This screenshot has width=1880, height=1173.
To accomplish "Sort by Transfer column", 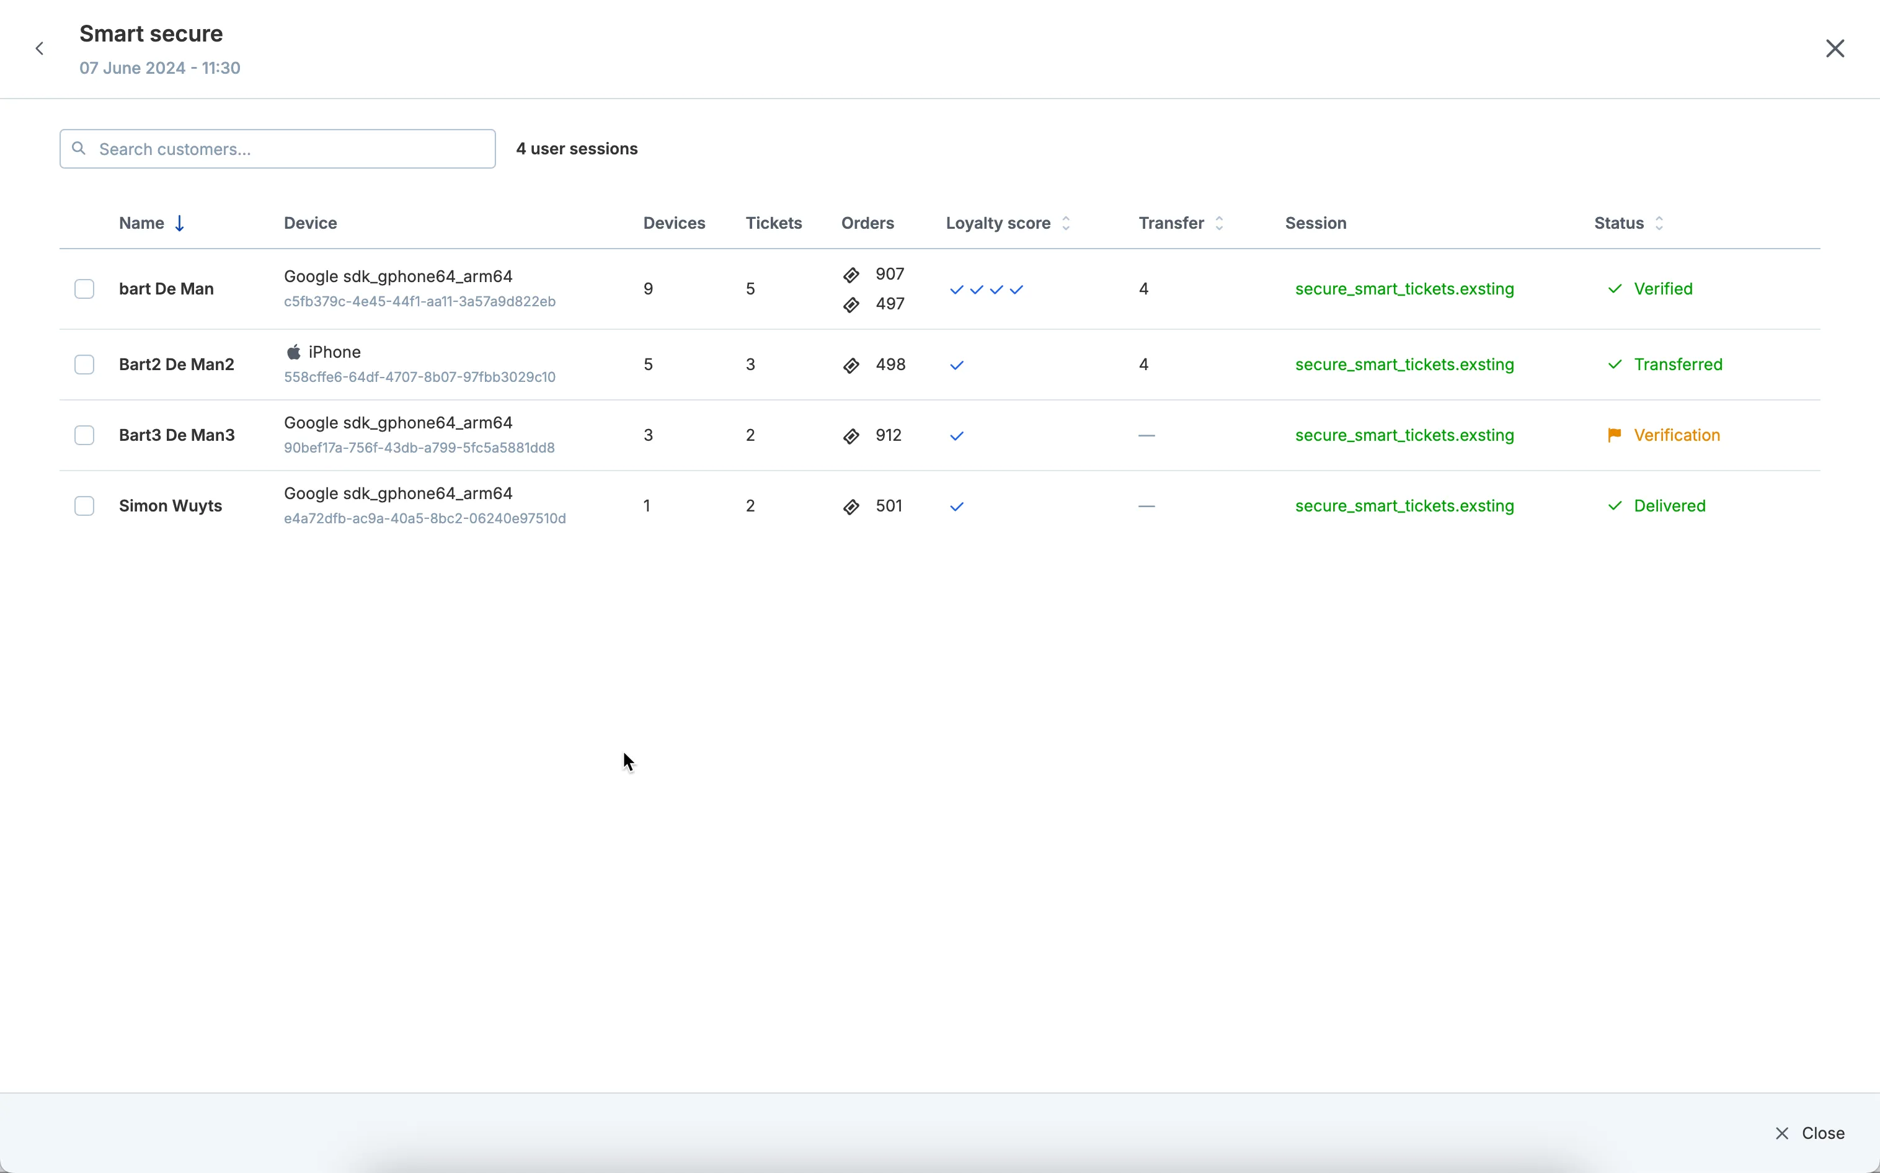I will tap(1219, 223).
